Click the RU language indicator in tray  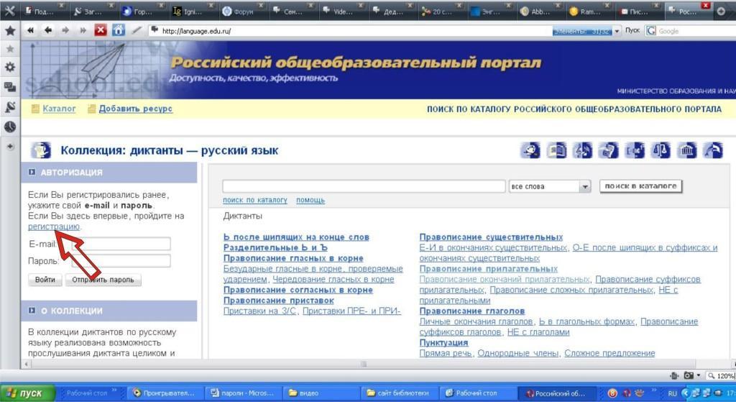tap(672, 393)
